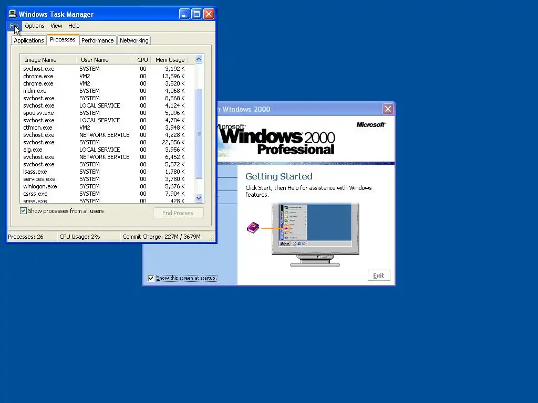Click the process list scroll down arrow

tap(199, 198)
